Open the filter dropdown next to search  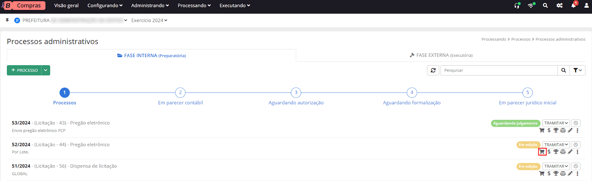[x=578, y=70]
